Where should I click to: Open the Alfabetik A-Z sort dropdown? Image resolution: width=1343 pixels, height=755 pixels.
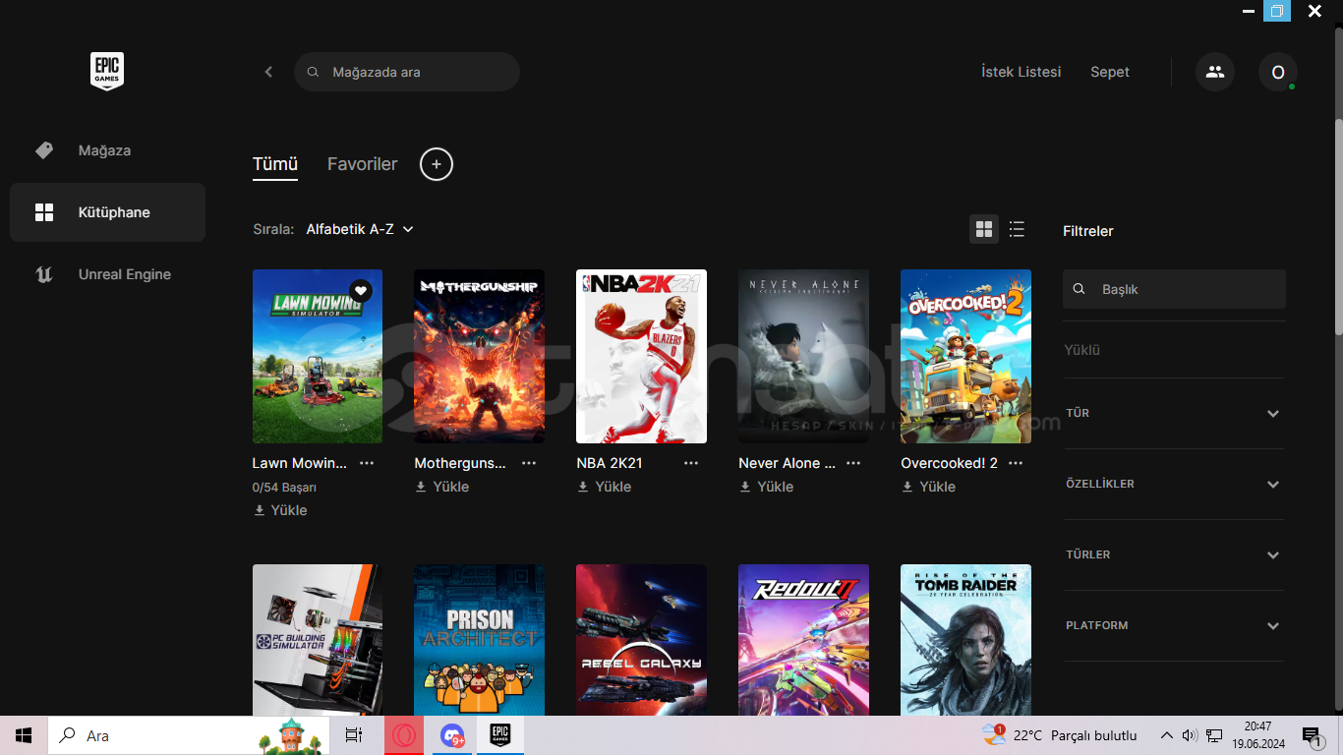[x=360, y=229]
